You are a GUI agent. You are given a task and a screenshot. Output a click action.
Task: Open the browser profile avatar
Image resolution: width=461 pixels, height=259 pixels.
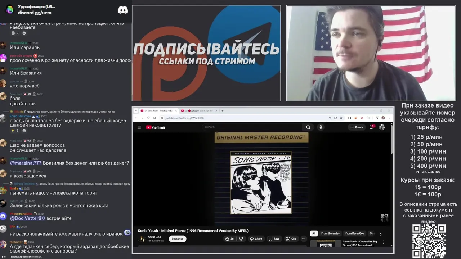pos(383,118)
